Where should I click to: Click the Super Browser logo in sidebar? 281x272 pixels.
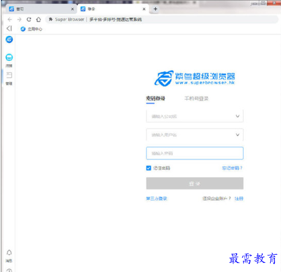point(9,39)
